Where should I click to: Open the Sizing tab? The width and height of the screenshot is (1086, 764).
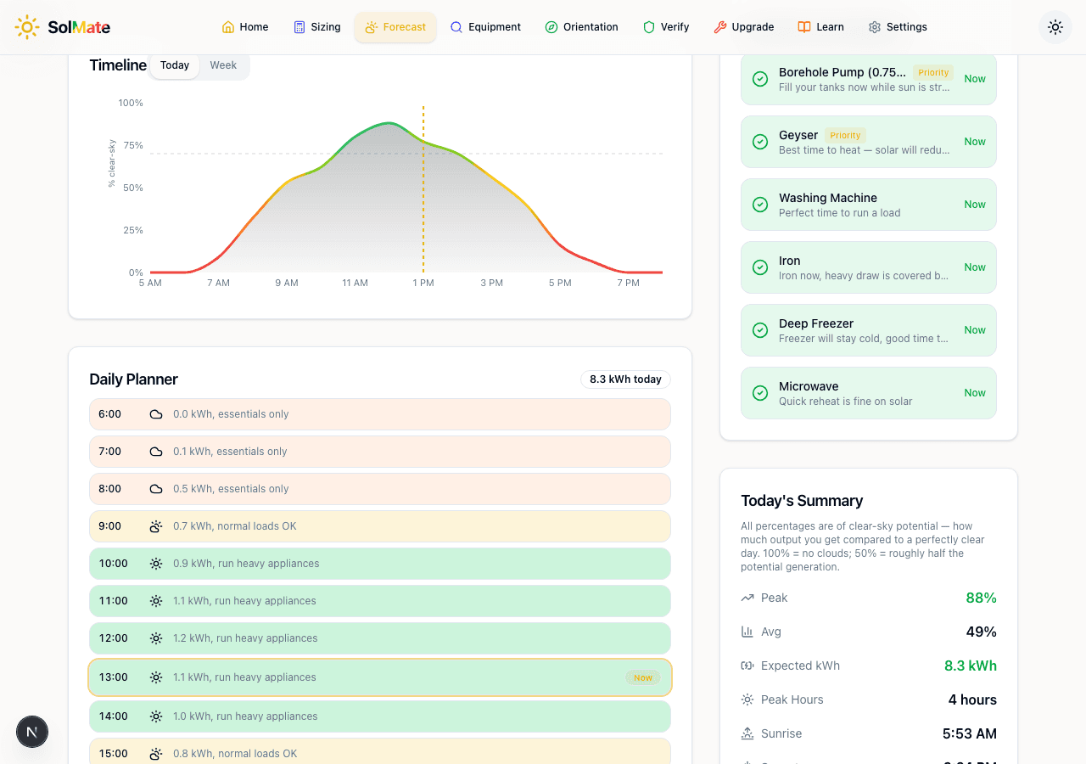coord(316,27)
